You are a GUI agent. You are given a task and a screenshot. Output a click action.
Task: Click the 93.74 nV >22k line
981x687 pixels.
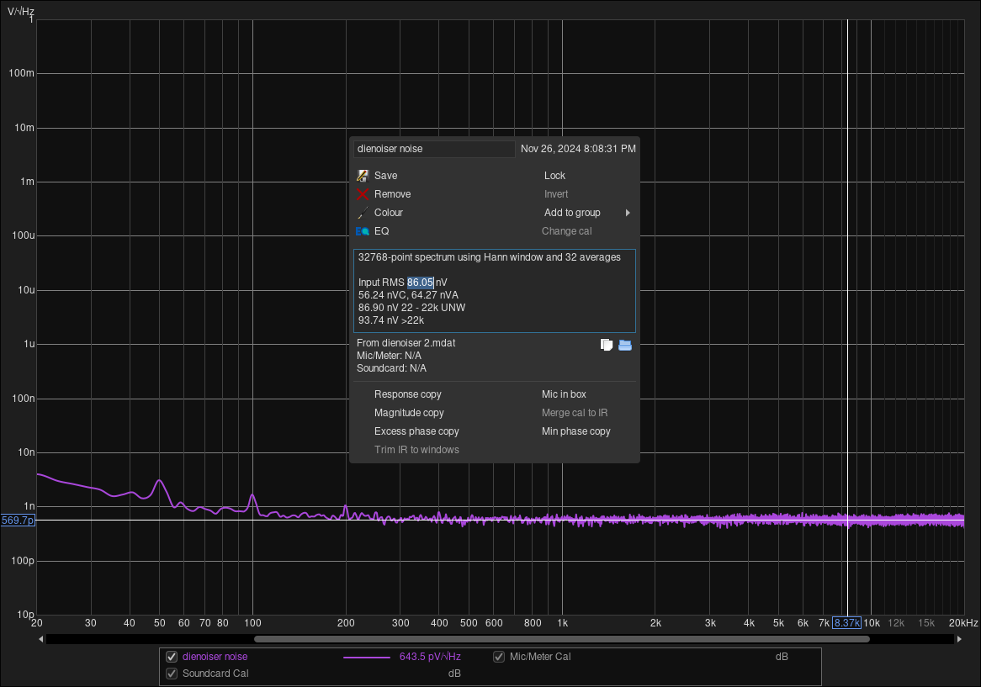tap(391, 320)
